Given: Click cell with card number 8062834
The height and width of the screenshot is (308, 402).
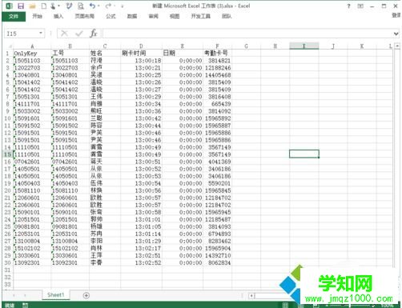Looking at the screenshot, I should pyautogui.click(x=217, y=262).
